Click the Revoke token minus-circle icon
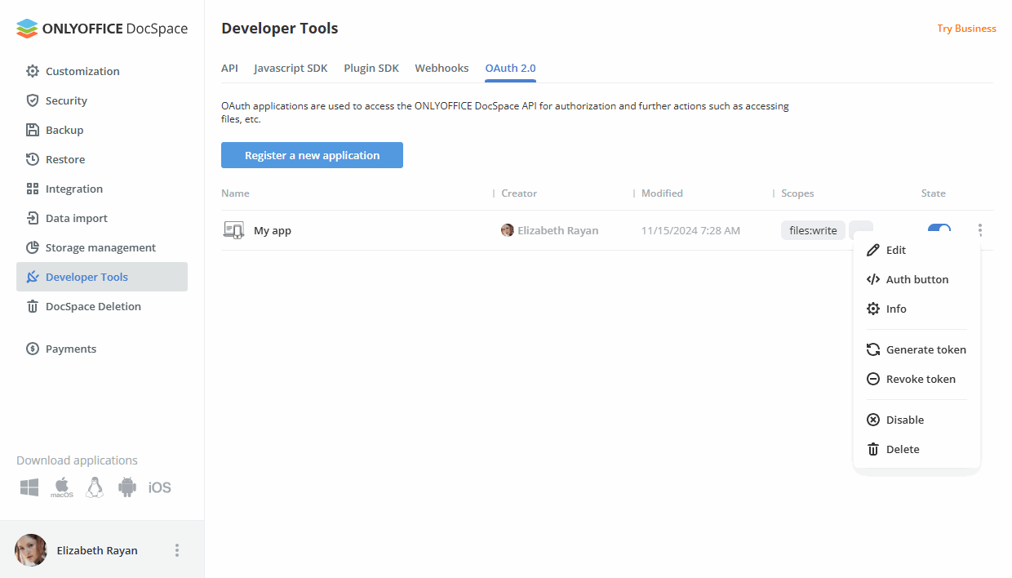The width and height of the screenshot is (1012, 578). tap(873, 379)
